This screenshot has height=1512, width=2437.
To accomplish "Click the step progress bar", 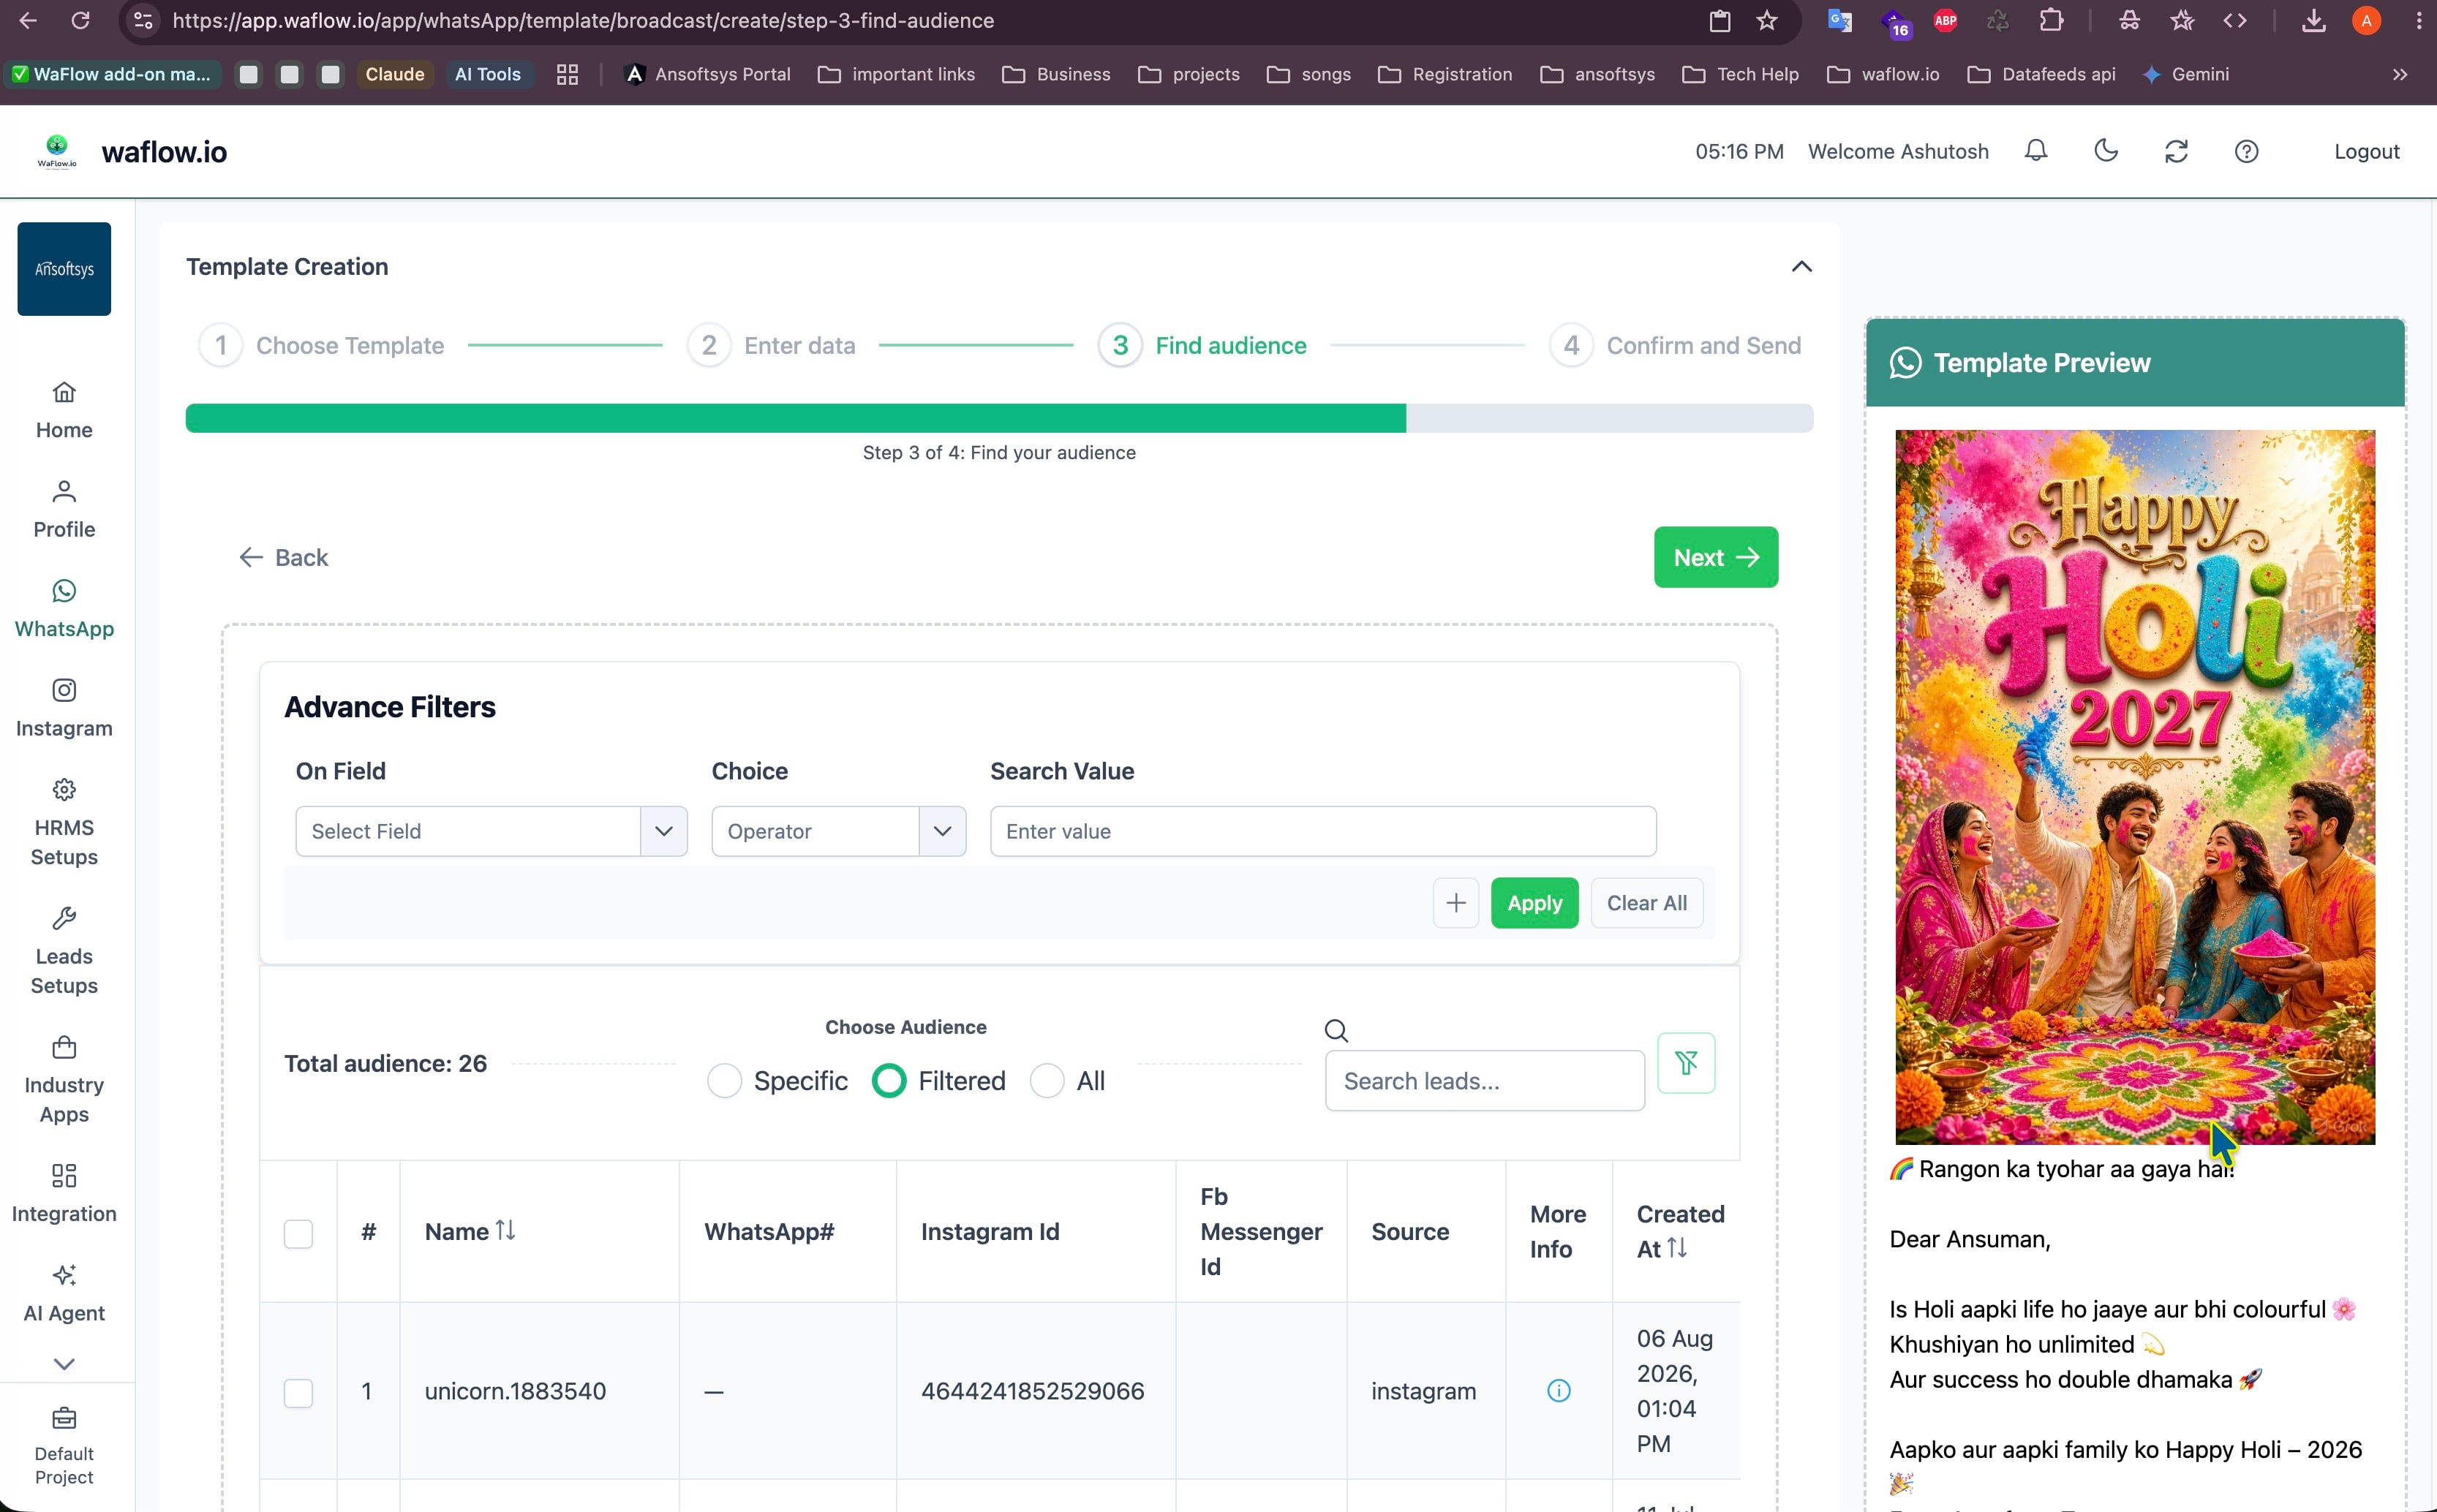I will point(998,418).
